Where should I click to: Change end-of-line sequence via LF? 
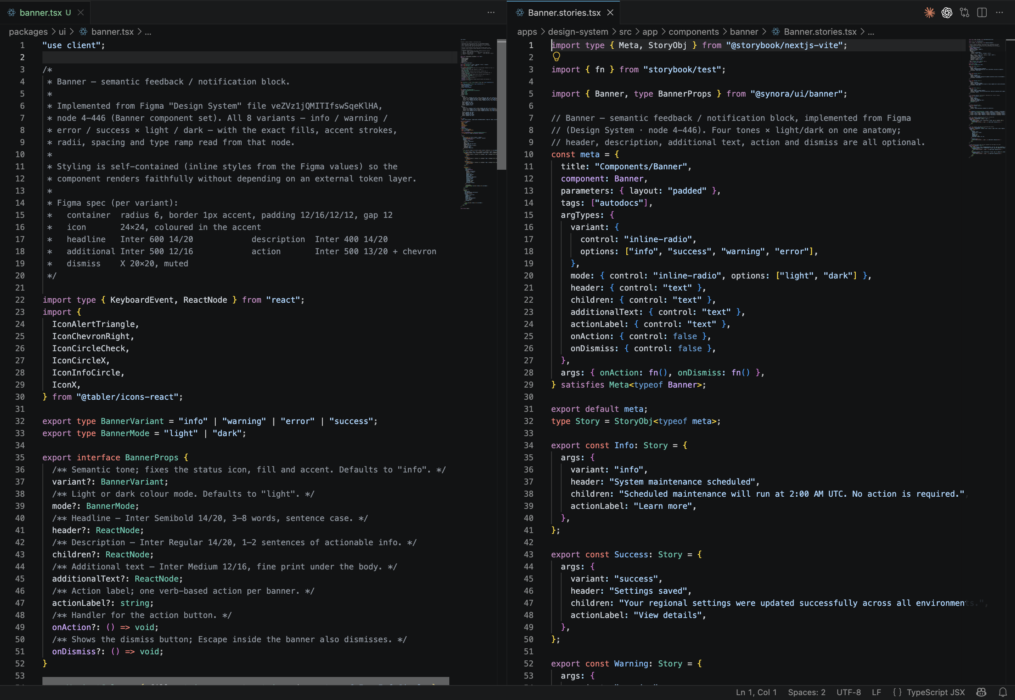pyautogui.click(x=876, y=692)
